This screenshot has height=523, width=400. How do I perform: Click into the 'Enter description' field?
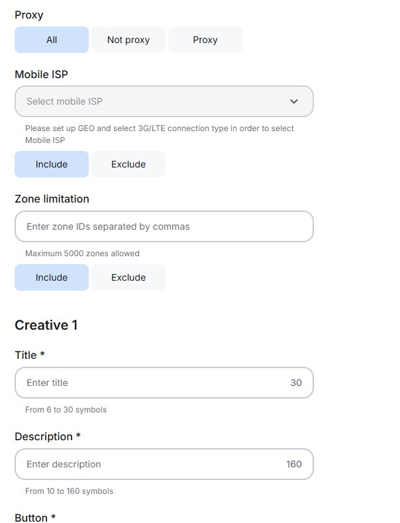152,464
